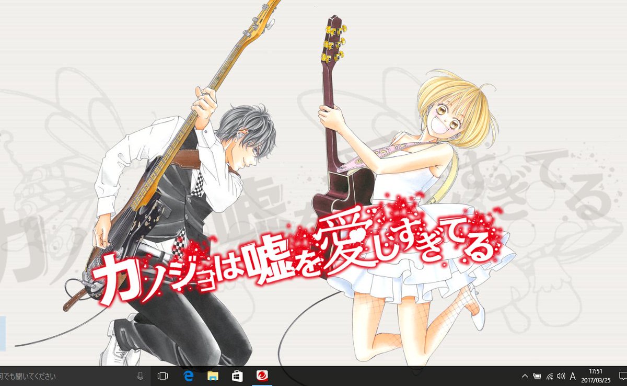Open the Windows Store taskbar icon
This screenshot has height=386, width=627.
pos(237,376)
